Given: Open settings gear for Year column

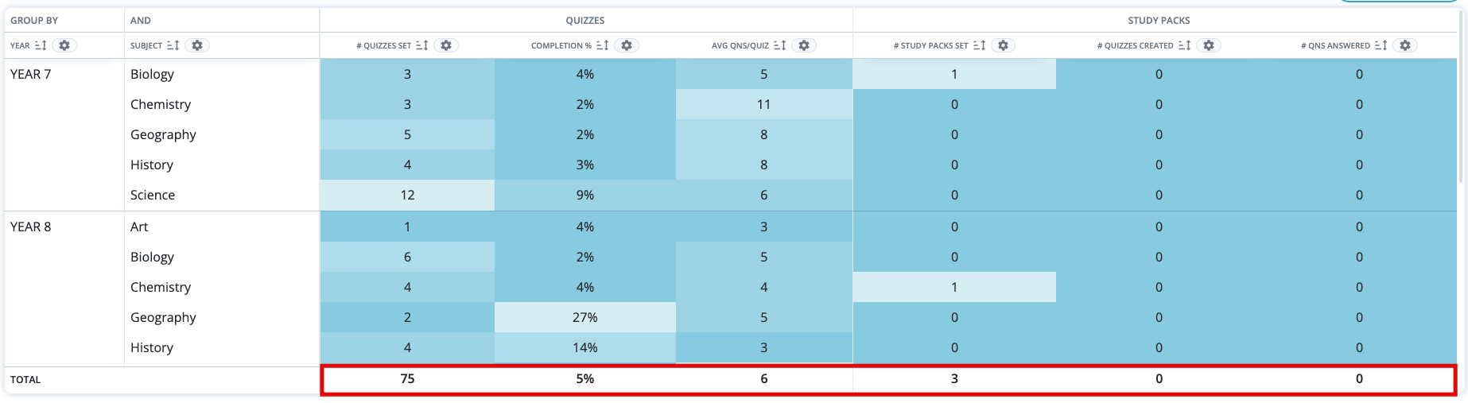Looking at the screenshot, I should pos(64,45).
